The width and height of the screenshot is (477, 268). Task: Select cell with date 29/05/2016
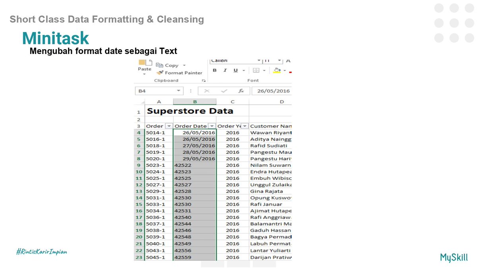tap(195, 159)
